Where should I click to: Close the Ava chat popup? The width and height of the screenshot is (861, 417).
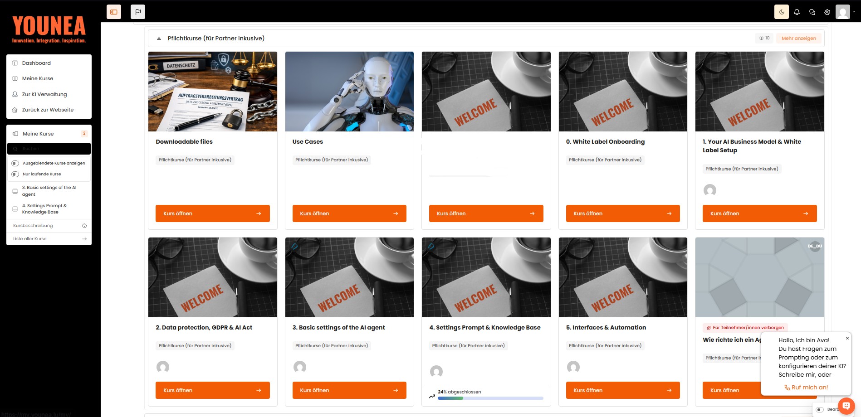pyautogui.click(x=847, y=338)
